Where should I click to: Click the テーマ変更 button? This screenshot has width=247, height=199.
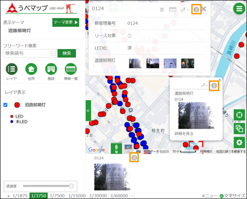[x=66, y=22]
